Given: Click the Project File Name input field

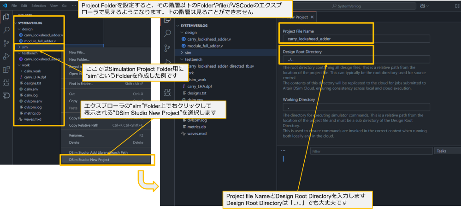Looking at the screenshot, I should tap(356, 39).
